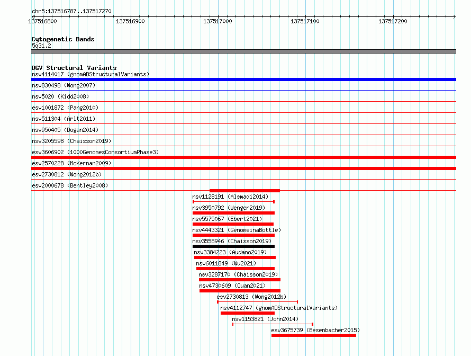Open variant nsv3287170 (Chaisson2019)

click(238, 274)
